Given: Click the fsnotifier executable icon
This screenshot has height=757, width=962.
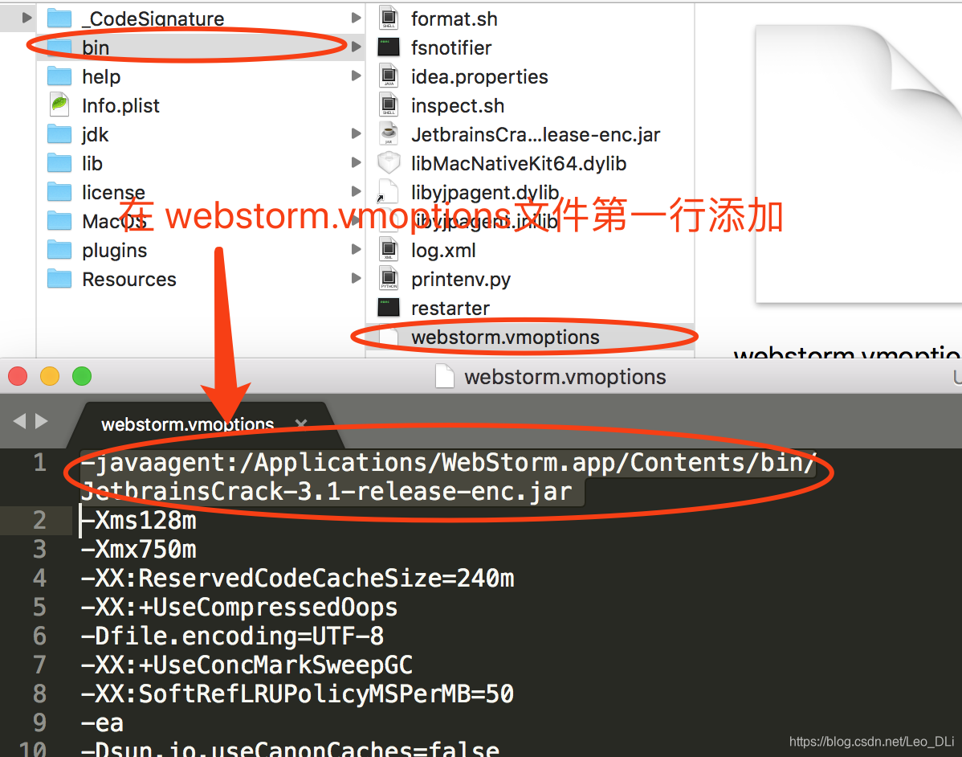Looking at the screenshot, I should pos(389,47).
